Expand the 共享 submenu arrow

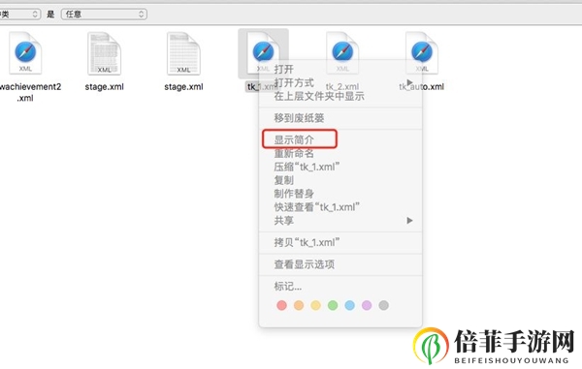click(409, 221)
